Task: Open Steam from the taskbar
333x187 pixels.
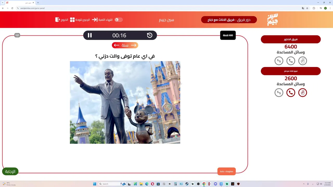Action: (187, 184)
